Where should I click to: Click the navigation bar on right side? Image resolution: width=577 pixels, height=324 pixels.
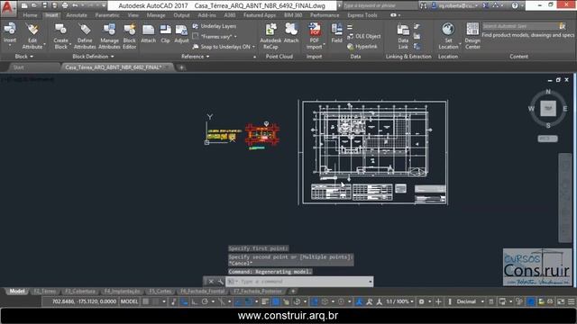point(565,198)
